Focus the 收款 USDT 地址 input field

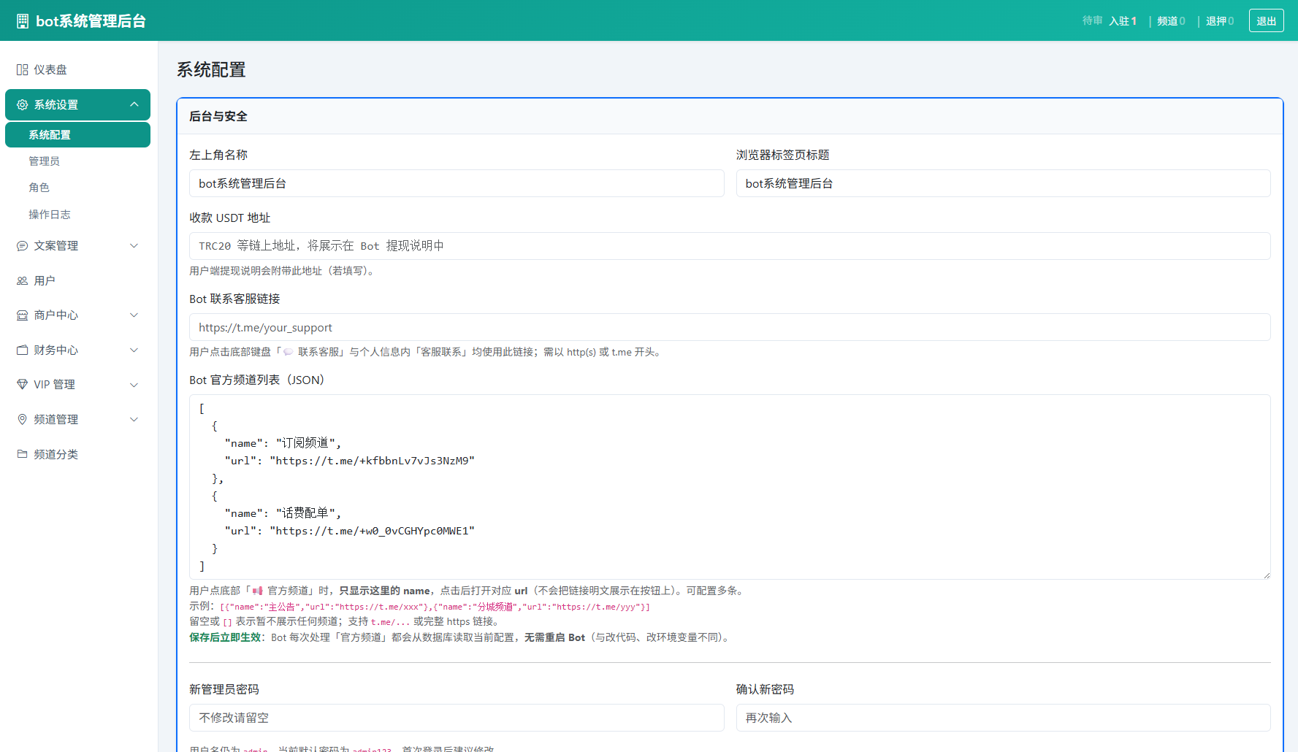(729, 246)
